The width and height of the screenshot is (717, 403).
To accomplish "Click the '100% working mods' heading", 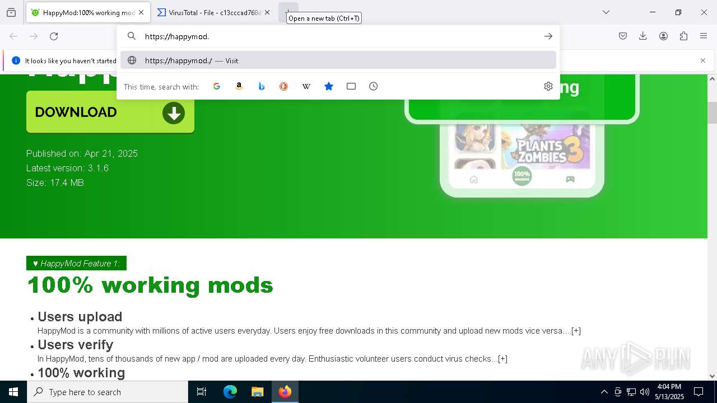I will tap(150, 285).
